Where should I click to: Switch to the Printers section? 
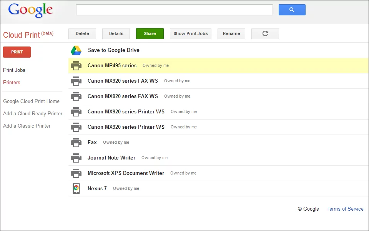[12, 82]
